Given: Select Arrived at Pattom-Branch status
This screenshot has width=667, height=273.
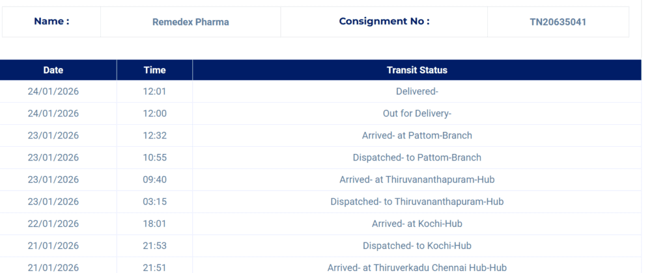Looking at the screenshot, I should pyautogui.click(x=417, y=136).
